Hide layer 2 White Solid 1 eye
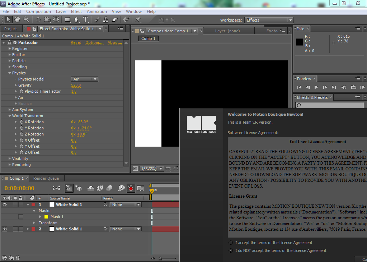Image resolution: width=367 pixels, height=262 pixels. [x=5, y=229]
